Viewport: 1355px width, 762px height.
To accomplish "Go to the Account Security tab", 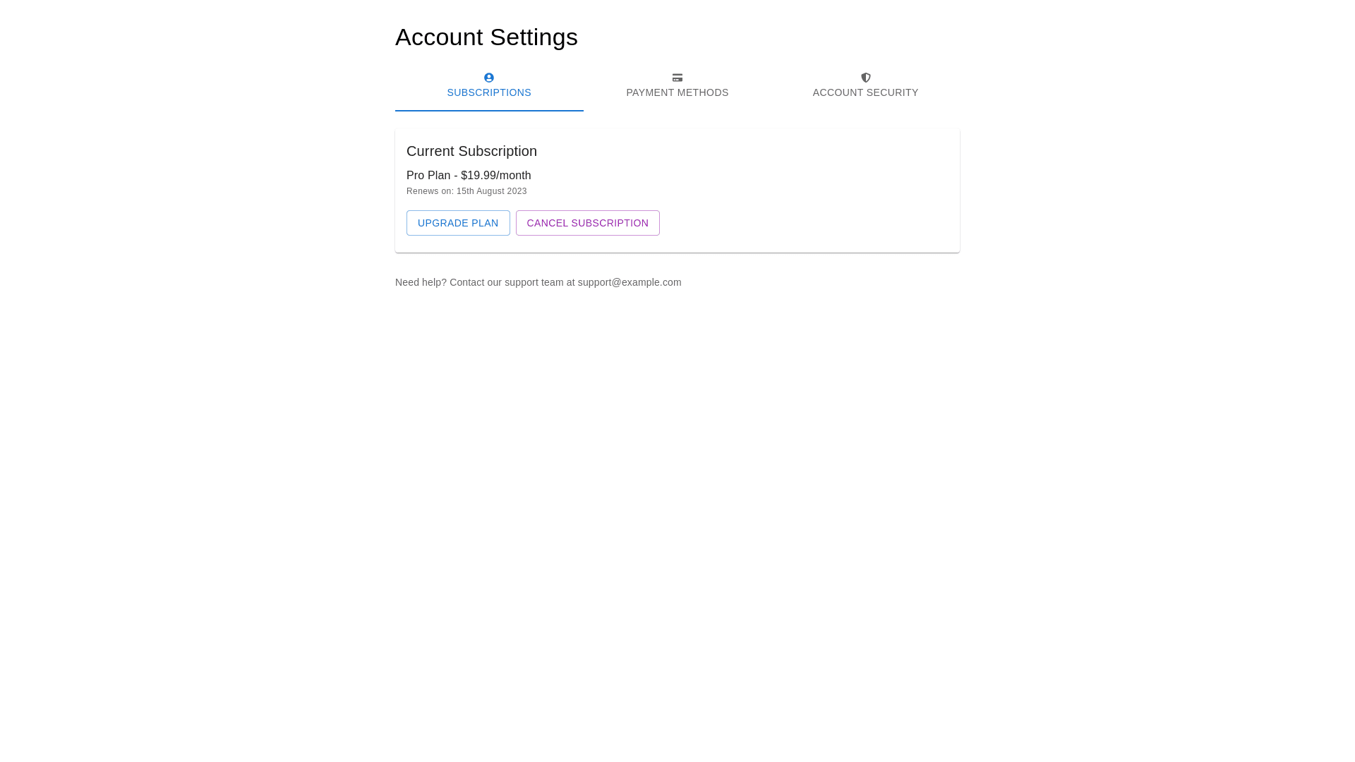I will 865,92.
